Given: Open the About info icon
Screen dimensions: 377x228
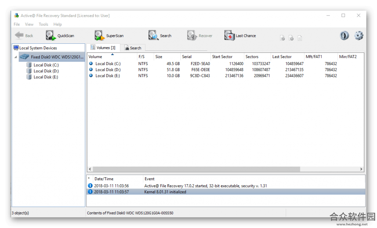Looking at the screenshot, I should 344,36.
